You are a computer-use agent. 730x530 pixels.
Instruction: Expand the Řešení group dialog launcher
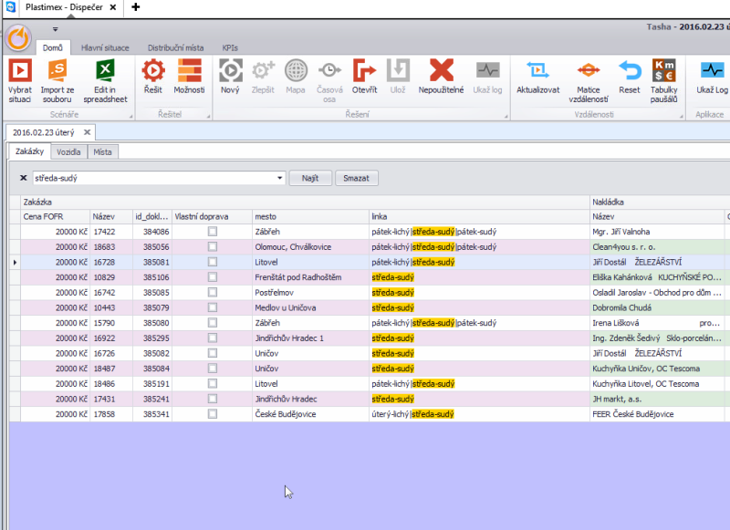[506, 117]
